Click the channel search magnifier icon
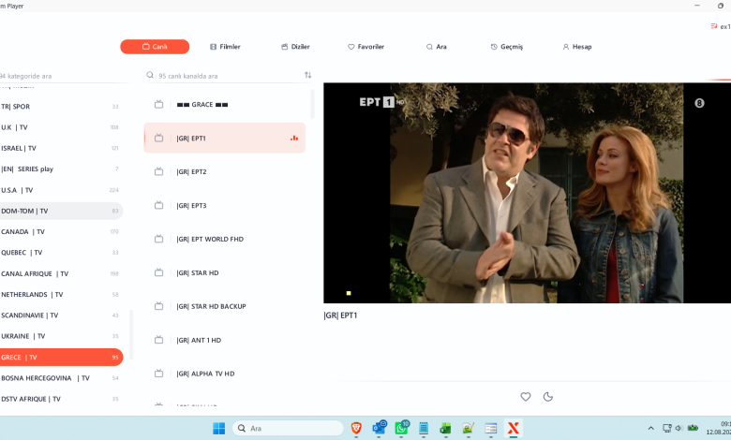The height and width of the screenshot is (440, 731). pos(150,75)
